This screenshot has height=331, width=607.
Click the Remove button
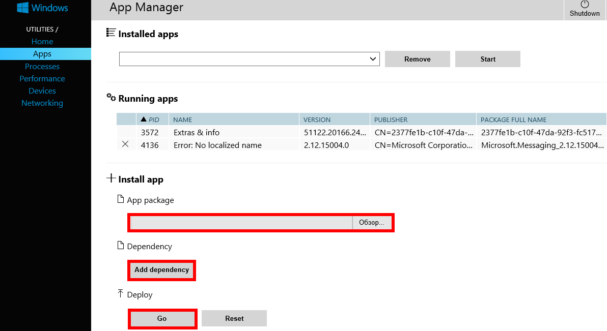(x=418, y=59)
